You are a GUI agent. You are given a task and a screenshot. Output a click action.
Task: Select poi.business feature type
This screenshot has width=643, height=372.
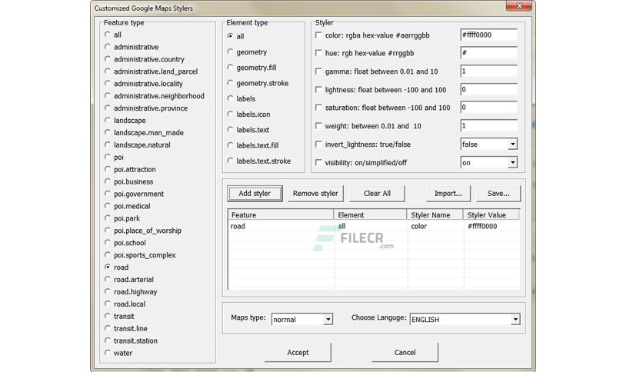coord(108,181)
